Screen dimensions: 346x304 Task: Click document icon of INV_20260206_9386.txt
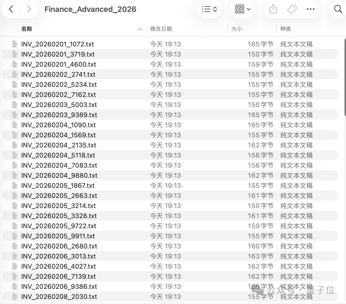pyautogui.click(x=14, y=287)
